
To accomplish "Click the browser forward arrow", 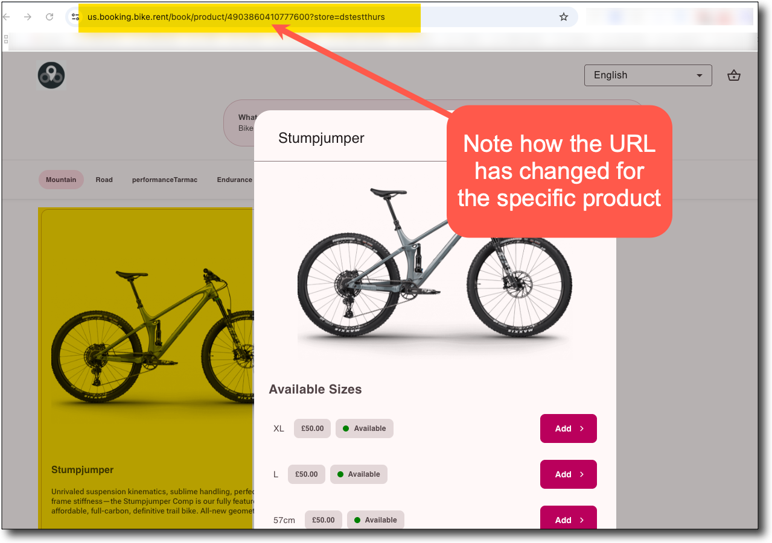I will tap(27, 17).
